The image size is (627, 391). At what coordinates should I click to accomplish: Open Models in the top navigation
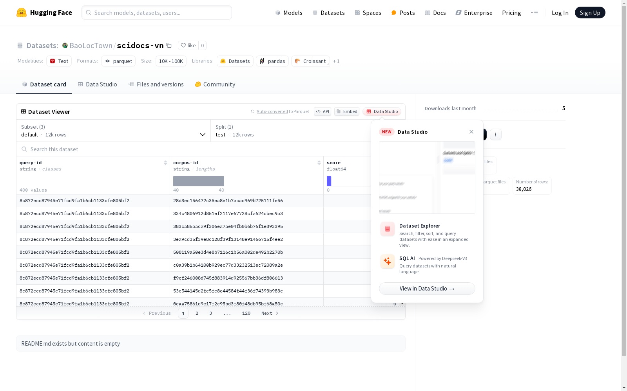pyautogui.click(x=289, y=13)
